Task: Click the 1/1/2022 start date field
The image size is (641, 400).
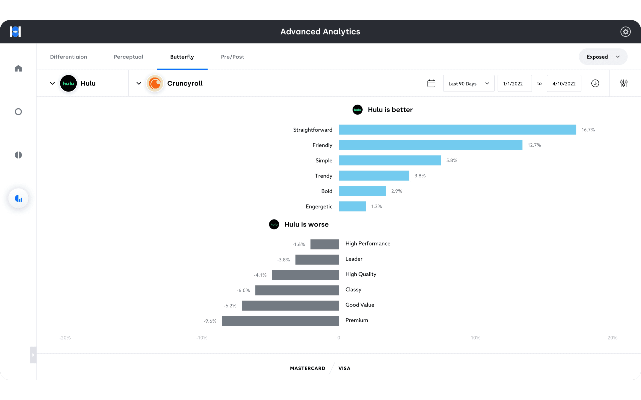Action: click(514, 83)
